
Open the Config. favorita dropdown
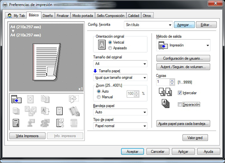[x=148, y=25]
